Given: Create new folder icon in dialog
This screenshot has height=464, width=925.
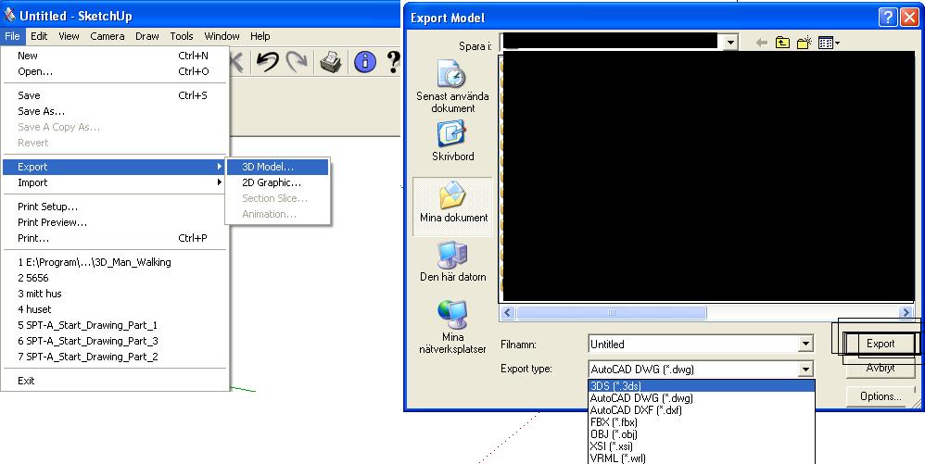Looking at the screenshot, I should pos(805,43).
